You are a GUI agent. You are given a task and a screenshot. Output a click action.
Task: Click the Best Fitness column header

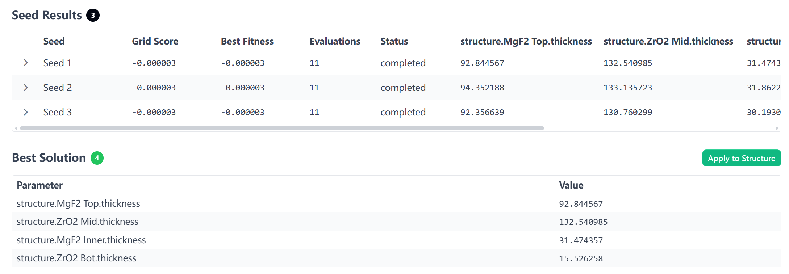[247, 41]
